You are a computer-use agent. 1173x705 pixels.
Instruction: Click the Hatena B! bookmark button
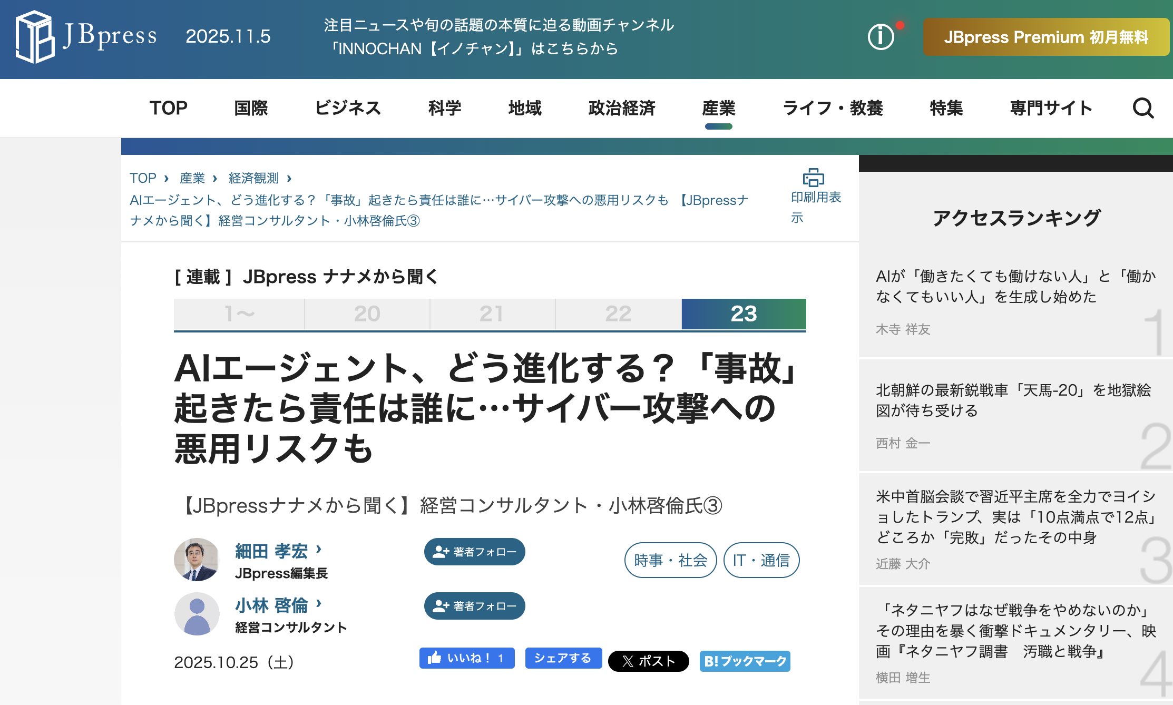pyautogui.click(x=745, y=661)
